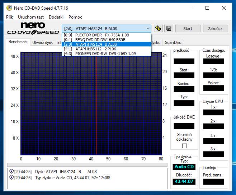This screenshot has height=195, width=236.
Task: Collapse the drive selection combo box arrow
Action: point(148,29)
